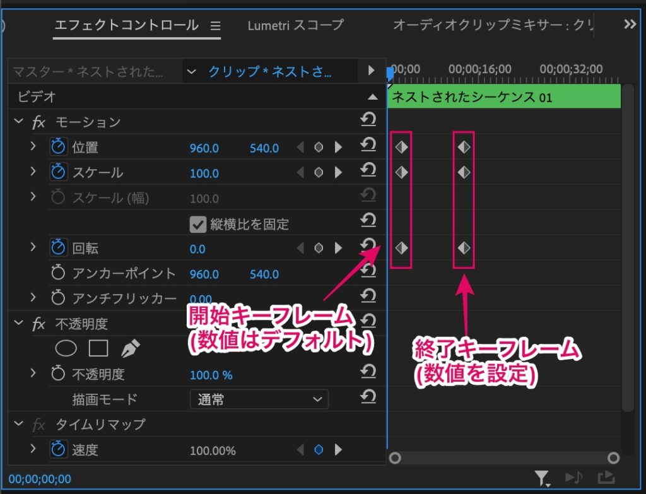Open the 描画モード dropdown set to 通常
The image size is (646, 494).
pyautogui.click(x=259, y=399)
